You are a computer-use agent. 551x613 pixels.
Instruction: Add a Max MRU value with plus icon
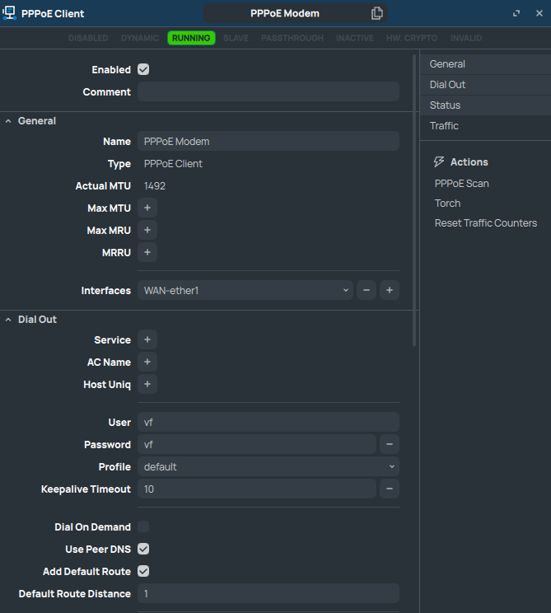click(147, 231)
